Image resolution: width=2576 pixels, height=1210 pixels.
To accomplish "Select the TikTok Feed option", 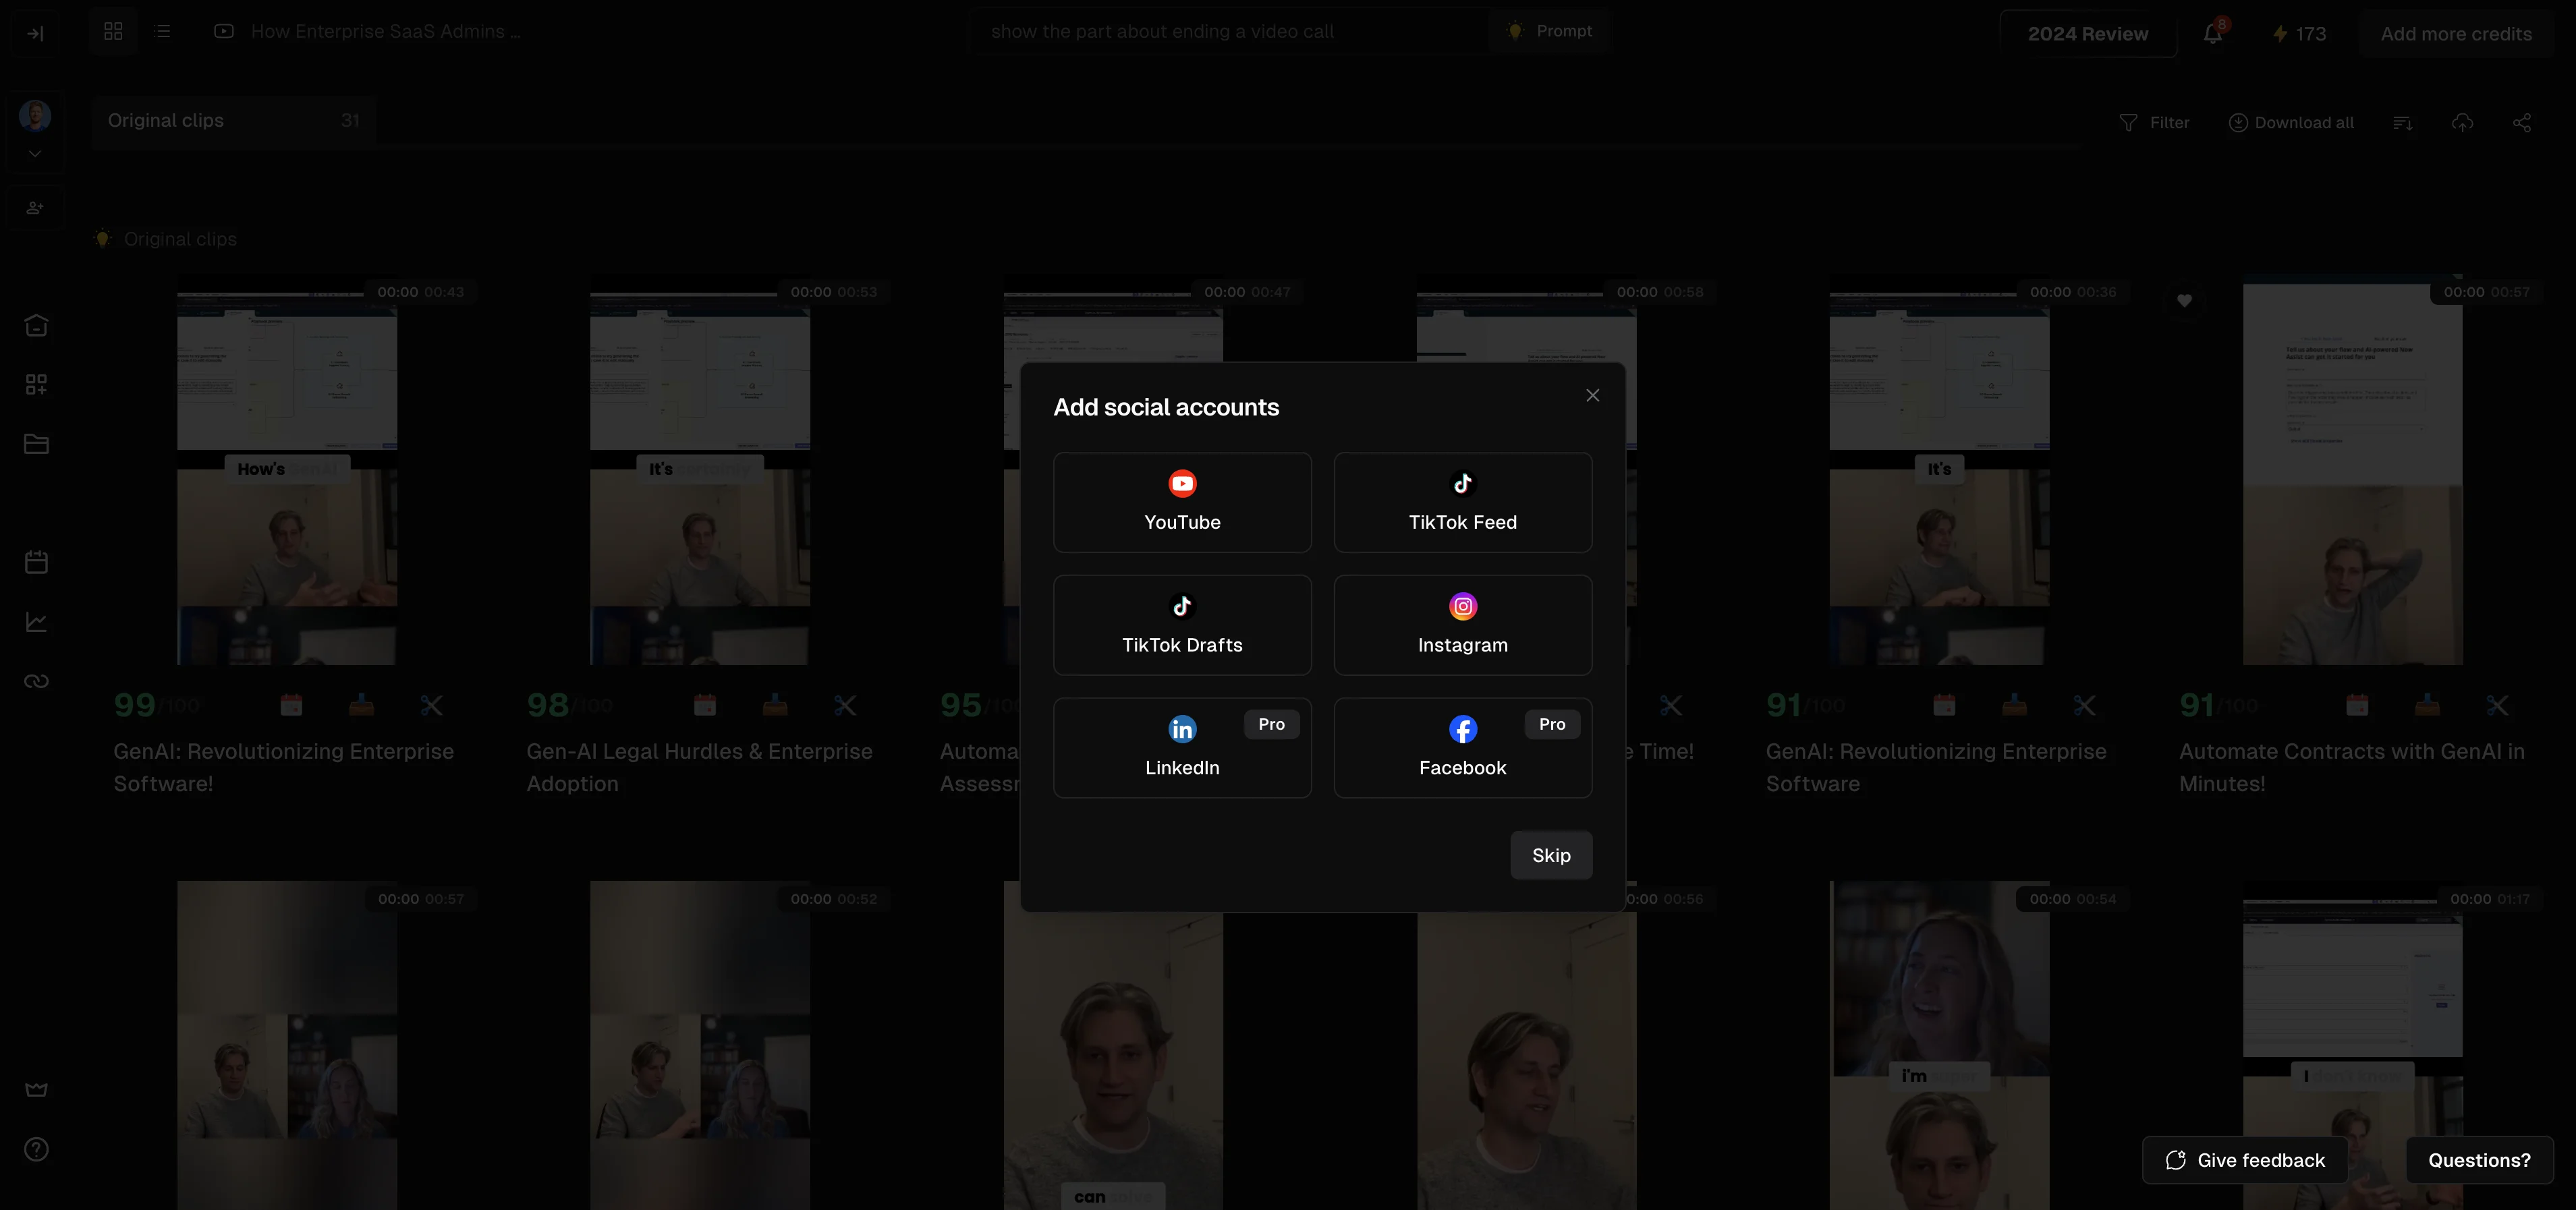I will point(1462,502).
